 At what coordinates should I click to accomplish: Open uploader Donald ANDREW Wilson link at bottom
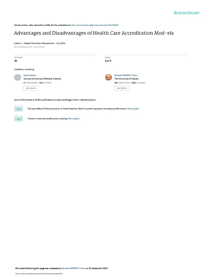pyautogui.click(x=74, y=268)
